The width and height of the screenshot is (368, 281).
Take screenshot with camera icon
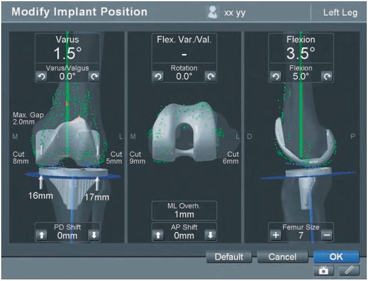point(321,271)
